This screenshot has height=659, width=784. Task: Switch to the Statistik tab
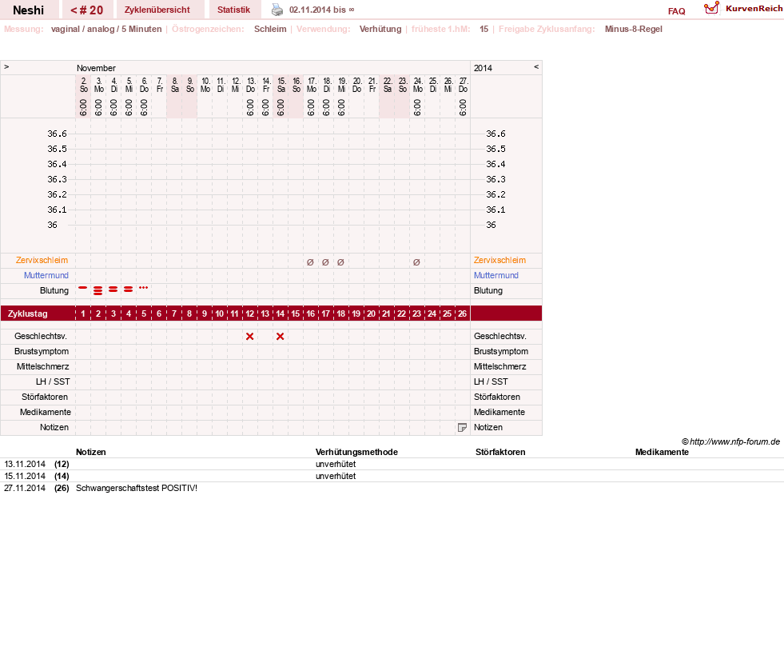(233, 10)
